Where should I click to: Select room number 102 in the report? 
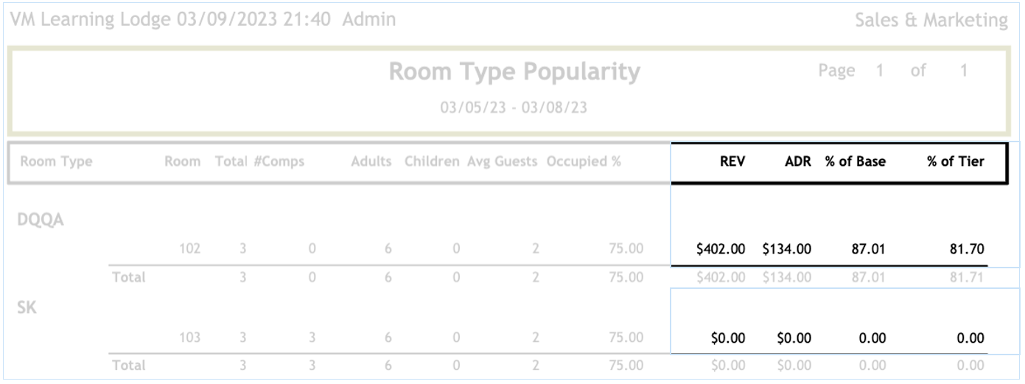(189, 249)
